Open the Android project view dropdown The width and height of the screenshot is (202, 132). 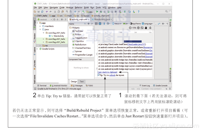(x=45, y=20)
